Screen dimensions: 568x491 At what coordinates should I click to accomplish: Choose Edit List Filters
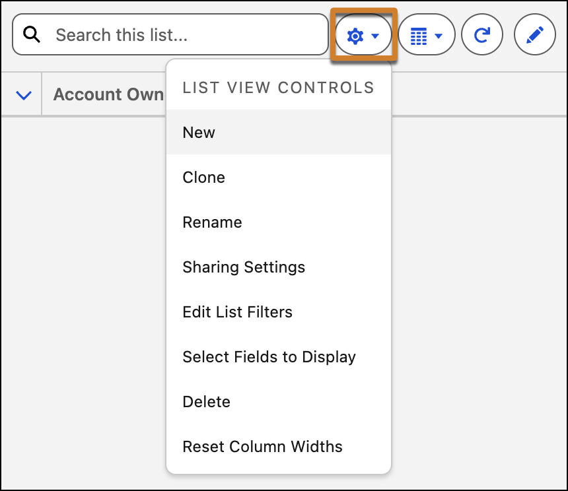tap(237, 312)
